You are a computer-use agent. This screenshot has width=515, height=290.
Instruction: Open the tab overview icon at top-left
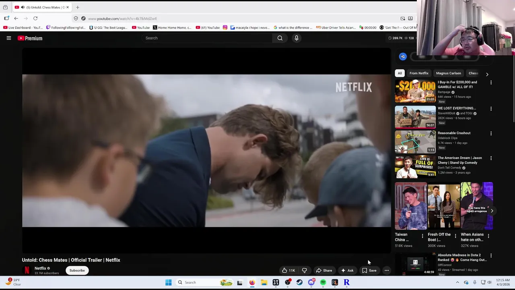click(5, 7)
